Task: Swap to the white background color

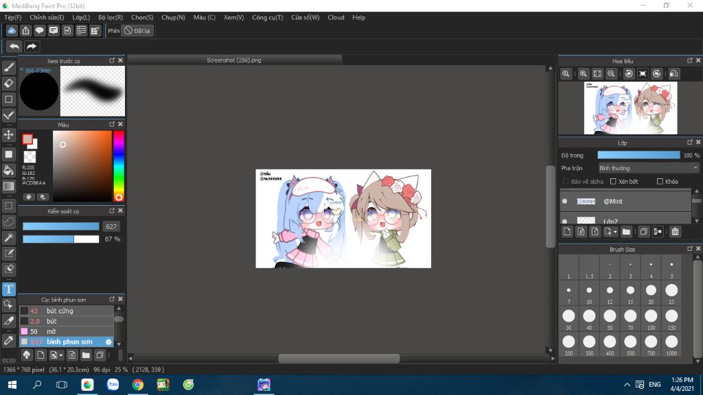Action: (34, 144)
